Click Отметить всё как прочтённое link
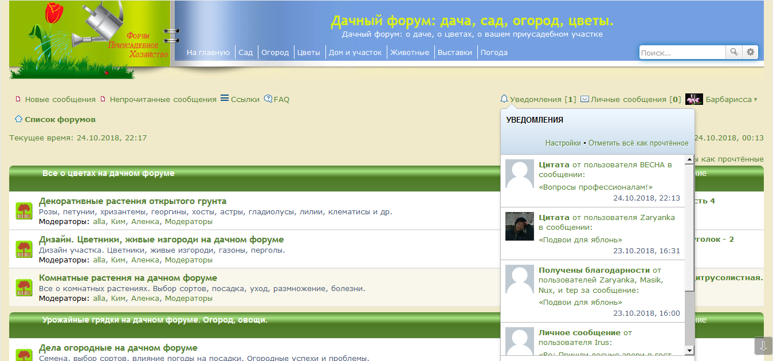Viewport: 773px width, 361px height. click(x=638, y=143)
